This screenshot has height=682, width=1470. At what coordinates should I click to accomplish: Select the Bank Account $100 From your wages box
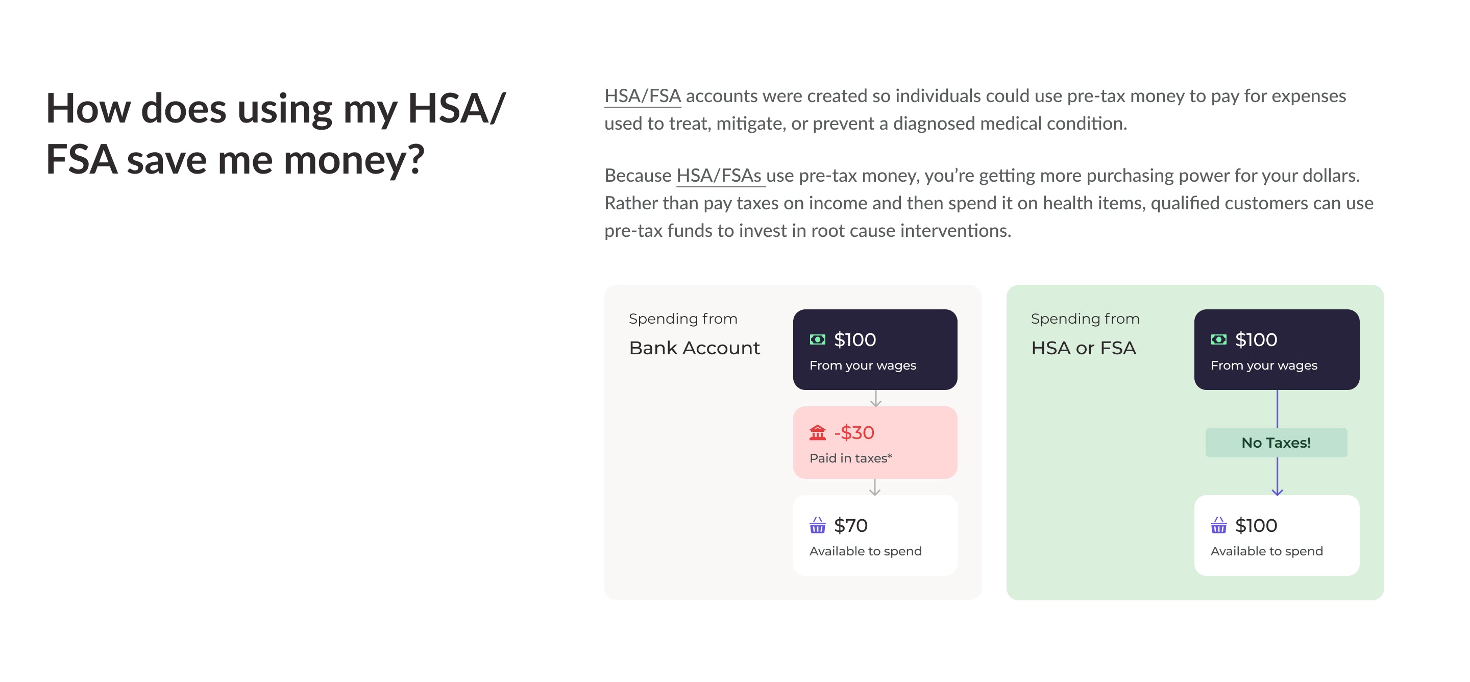click(875, 350)
